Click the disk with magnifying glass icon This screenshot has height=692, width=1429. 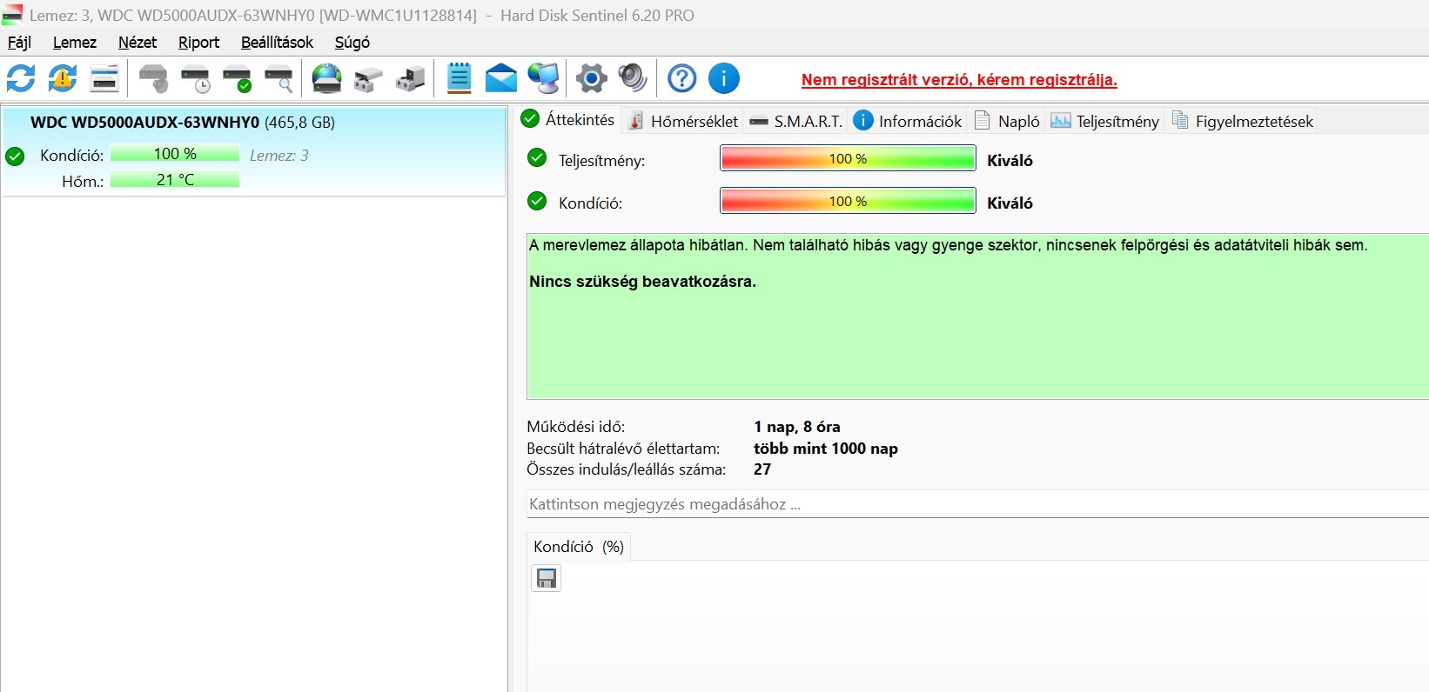pyautogui.click(x=279, y=78)
